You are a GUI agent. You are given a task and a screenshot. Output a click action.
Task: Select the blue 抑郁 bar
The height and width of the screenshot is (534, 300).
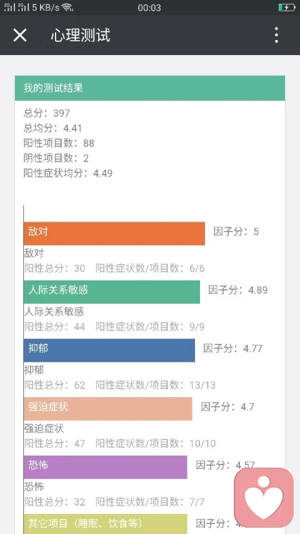(x=109, y=350)
